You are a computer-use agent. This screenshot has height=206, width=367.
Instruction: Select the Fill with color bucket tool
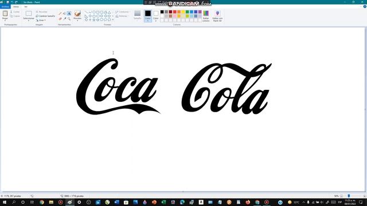(64, 14)
